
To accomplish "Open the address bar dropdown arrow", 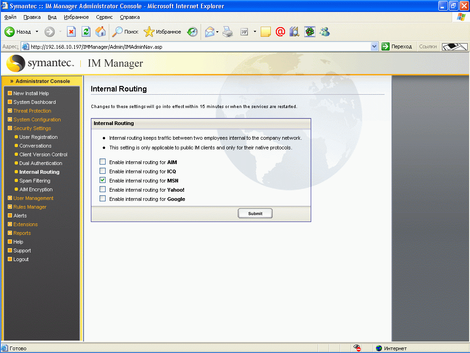I will click(x=374, y=46).
